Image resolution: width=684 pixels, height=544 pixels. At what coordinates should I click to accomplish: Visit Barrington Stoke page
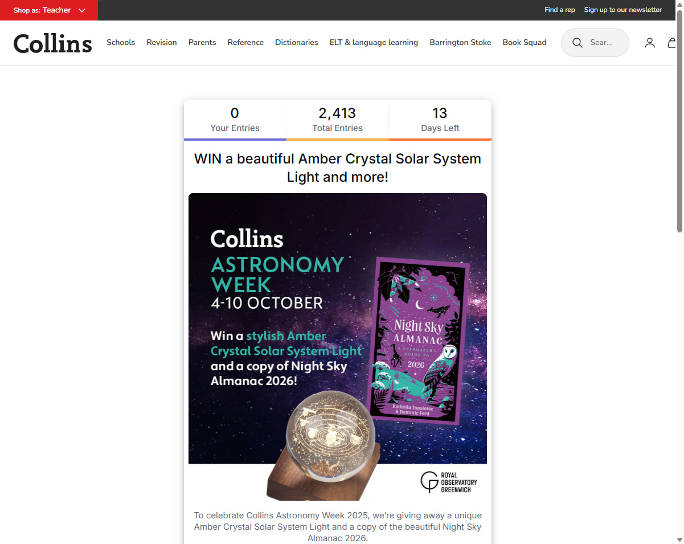460,43
